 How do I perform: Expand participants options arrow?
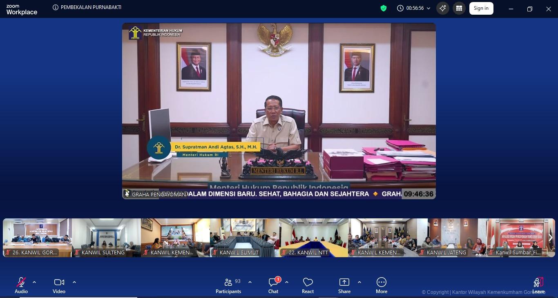(250, 282)
